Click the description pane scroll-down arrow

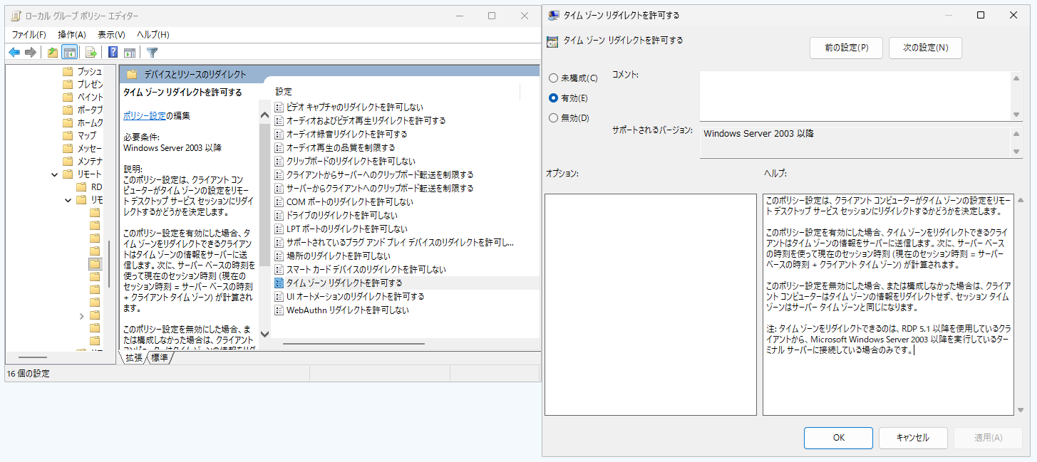click(264, 333)
